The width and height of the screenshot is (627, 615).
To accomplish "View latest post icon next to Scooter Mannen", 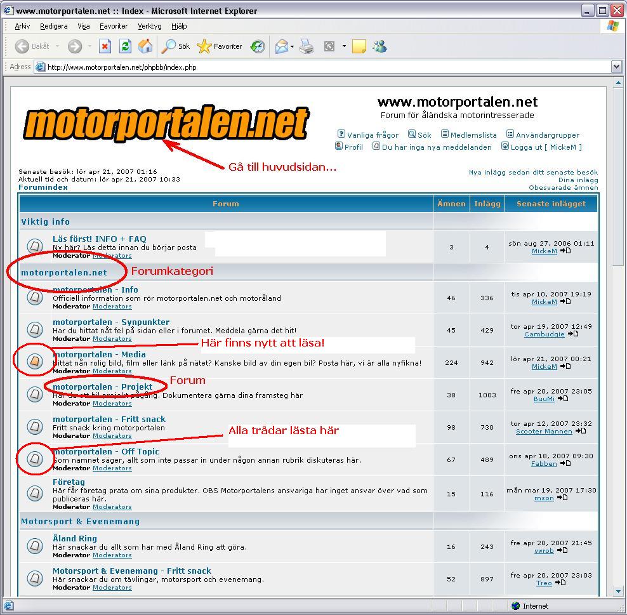I will click(x=581, y=431).
